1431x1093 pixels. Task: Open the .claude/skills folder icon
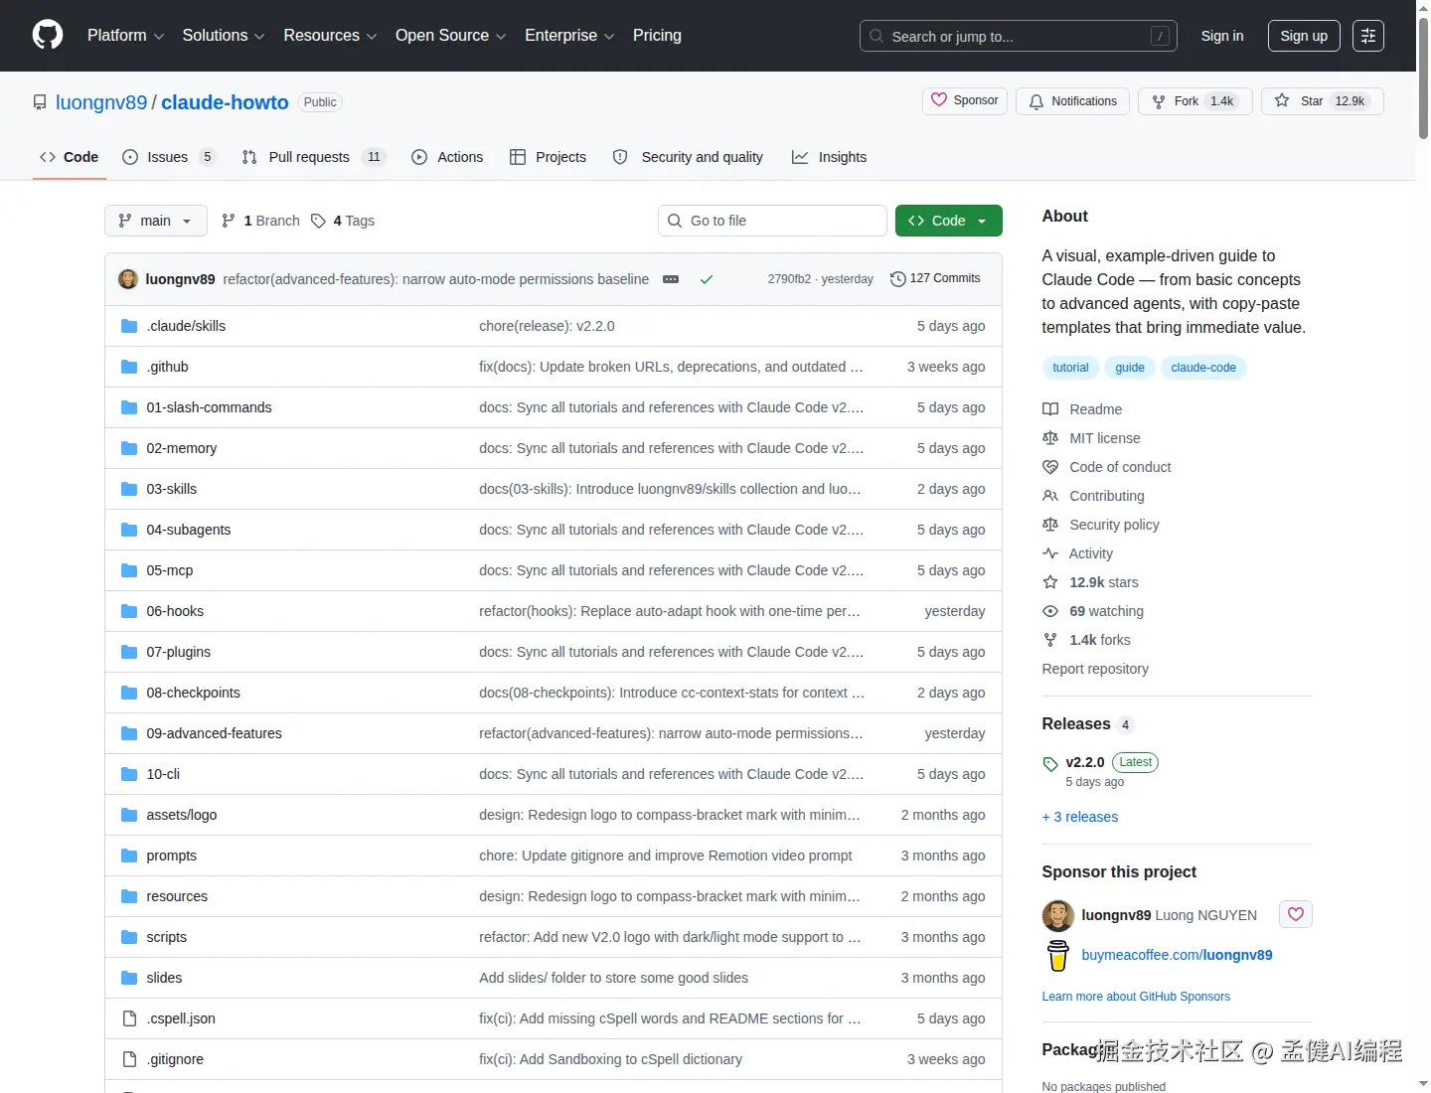(128, 325)
